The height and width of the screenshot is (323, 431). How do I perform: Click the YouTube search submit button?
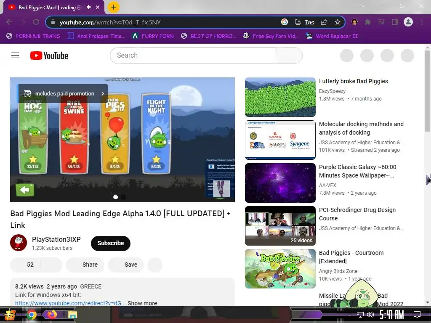289,56
